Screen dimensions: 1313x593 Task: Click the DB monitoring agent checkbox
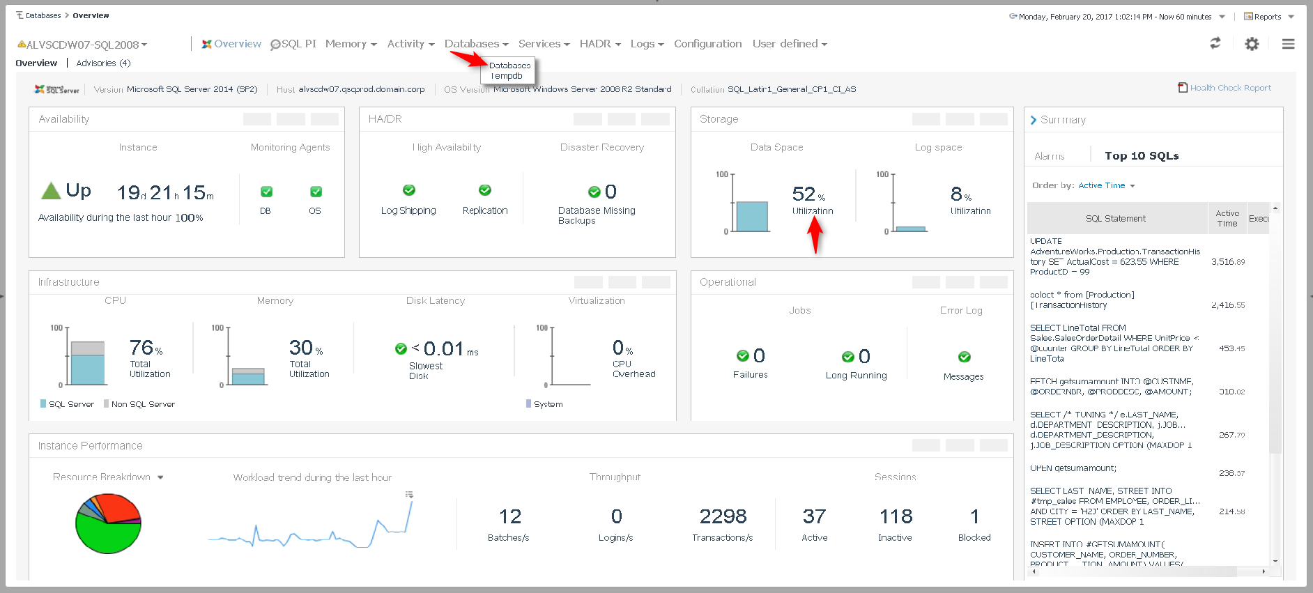click(x=266, y=192)
